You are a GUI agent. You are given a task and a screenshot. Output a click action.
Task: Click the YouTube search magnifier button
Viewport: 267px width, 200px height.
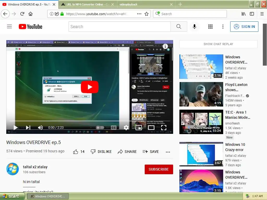point(179,27)
